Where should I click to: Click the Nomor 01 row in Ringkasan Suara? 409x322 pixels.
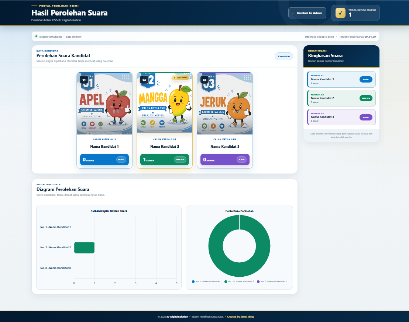pyautogui.click(x=341, y=79)
